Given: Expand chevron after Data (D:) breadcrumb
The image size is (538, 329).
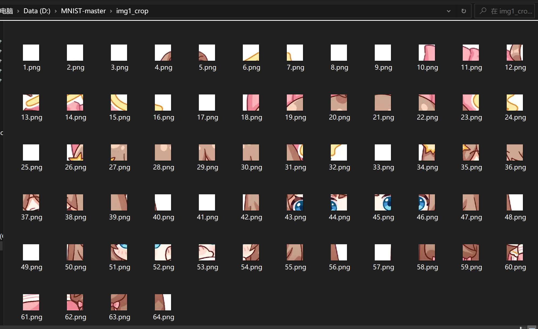Looking at the screenshot, I should click(x=56, y=11).
